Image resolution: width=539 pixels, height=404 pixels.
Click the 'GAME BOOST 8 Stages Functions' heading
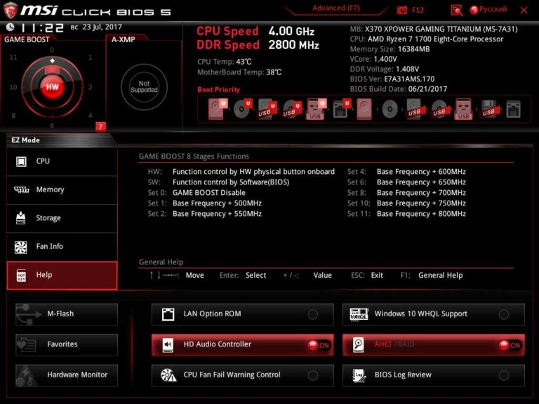(194, 156)
